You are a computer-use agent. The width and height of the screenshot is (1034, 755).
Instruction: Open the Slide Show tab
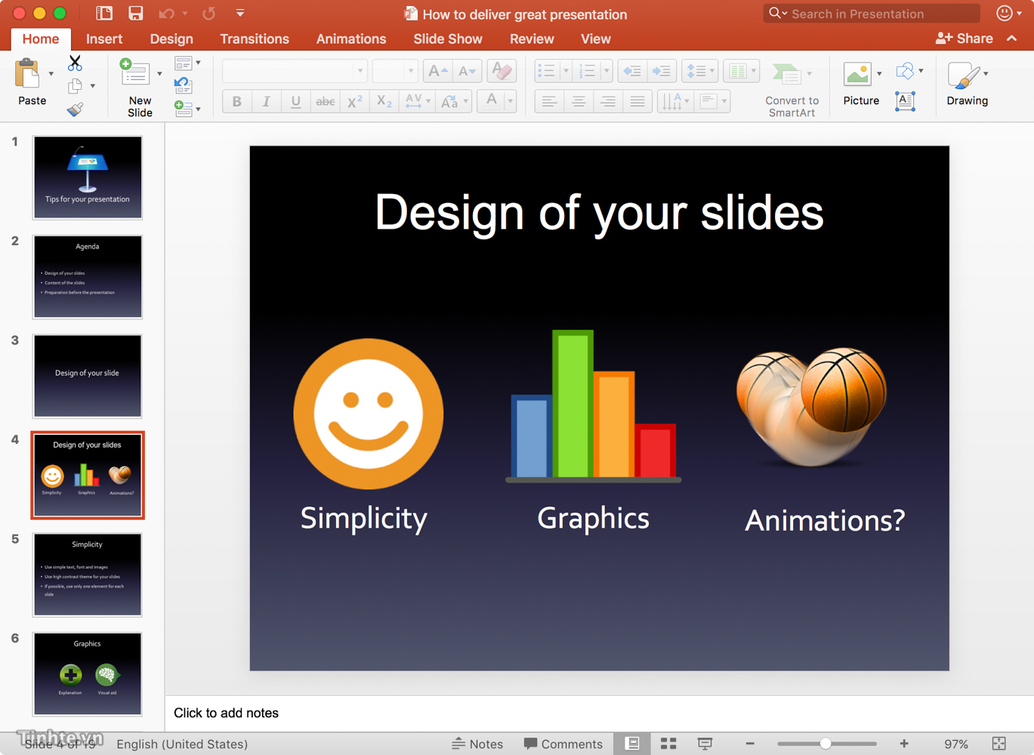(x=447, y=39)
